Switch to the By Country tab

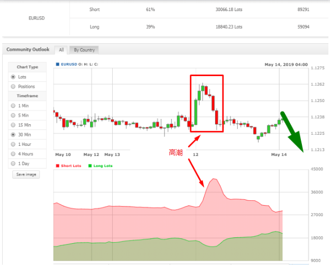click(84, 50)
